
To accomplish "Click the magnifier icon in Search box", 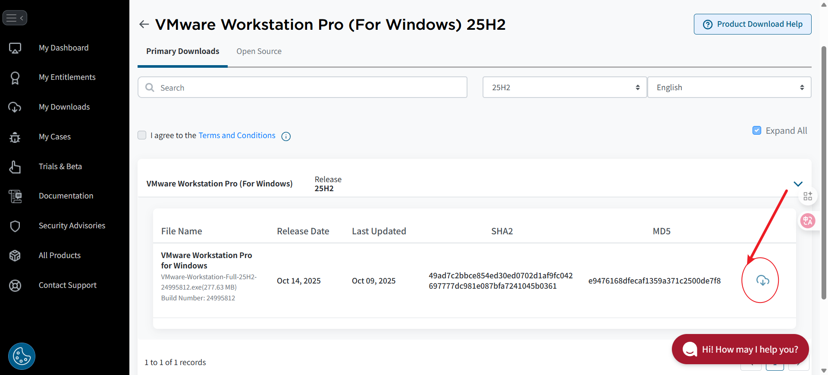I will point(150,88).
